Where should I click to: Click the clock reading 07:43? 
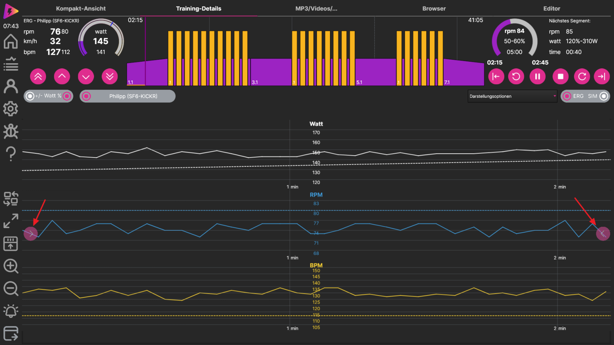(x=11, y=26)
